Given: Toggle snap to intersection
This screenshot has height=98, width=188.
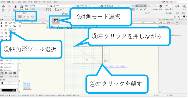Looking at the screenshot, I should [x=145, y=6].
